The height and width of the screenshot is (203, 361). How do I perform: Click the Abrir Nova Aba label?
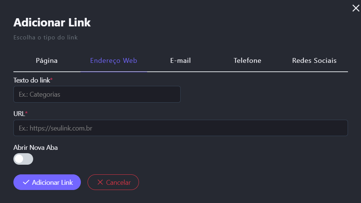pos(35,148)
